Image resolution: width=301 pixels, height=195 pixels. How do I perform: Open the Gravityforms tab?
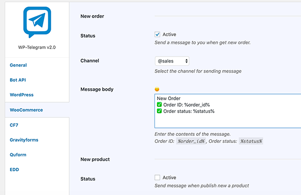tap(24, 140)
